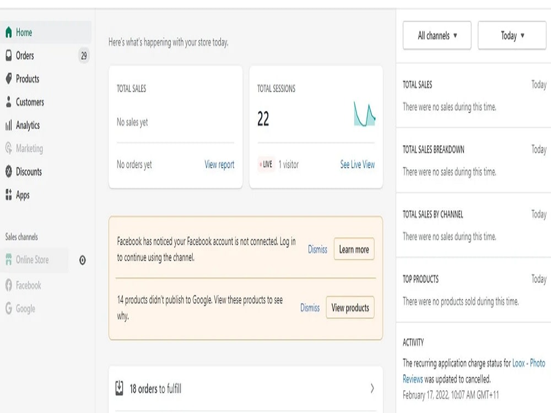Click the Home house icon

coord(9,32)
